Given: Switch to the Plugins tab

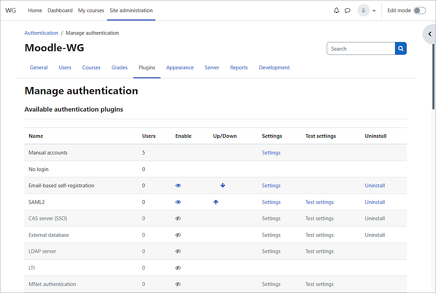Looking at the screenshot, I should pos(146,68).
